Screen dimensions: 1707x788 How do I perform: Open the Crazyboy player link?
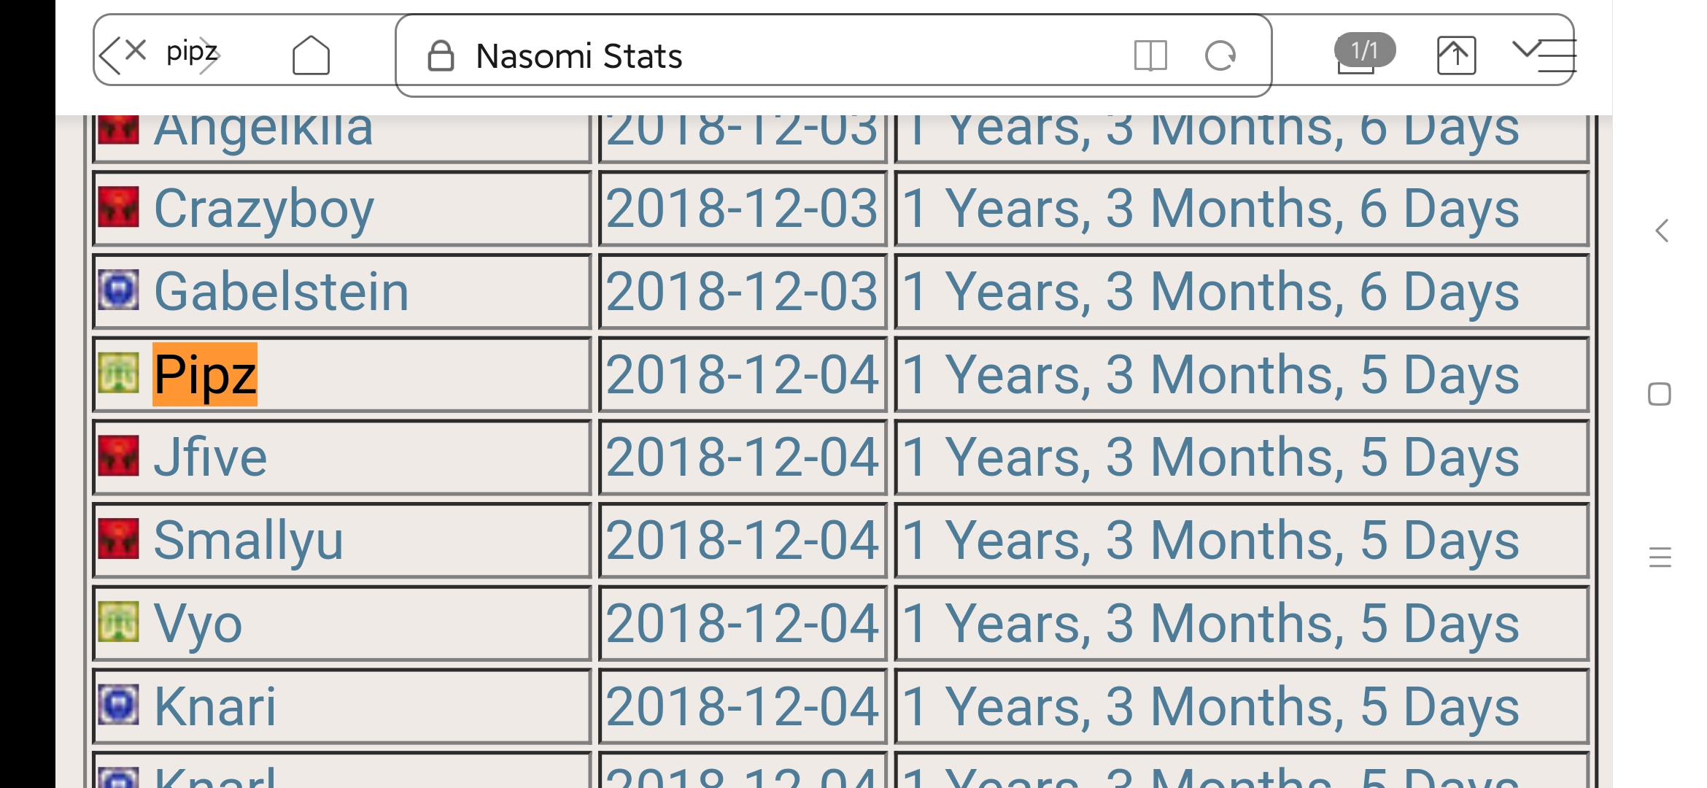pos(263,209)
